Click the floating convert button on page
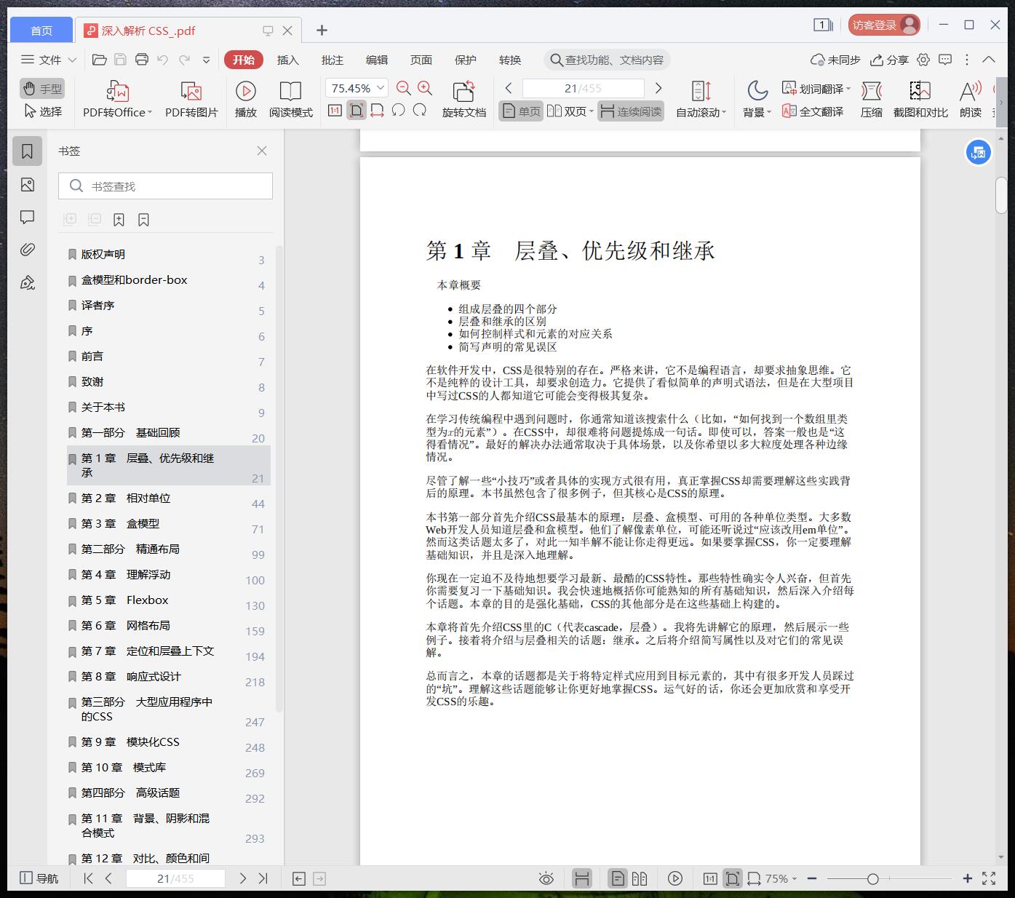This screenshot has width=1015, height=898. tap(978, 153)
